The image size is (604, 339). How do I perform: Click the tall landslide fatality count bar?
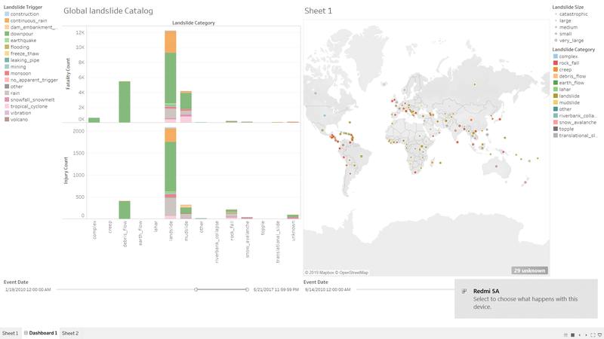(171, 75)
